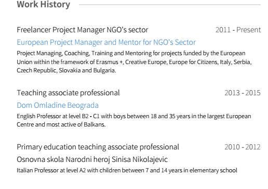Open European Project Manager and Mentor link
This screenshot has height=189, width=268.
pos(106,42)
